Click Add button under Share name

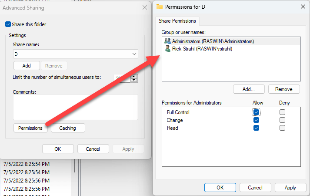click(x=27, y=66)
